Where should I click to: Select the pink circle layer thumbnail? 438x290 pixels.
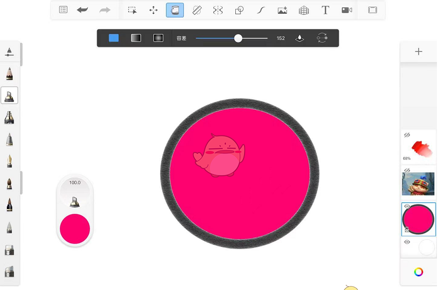pos(419,219)
